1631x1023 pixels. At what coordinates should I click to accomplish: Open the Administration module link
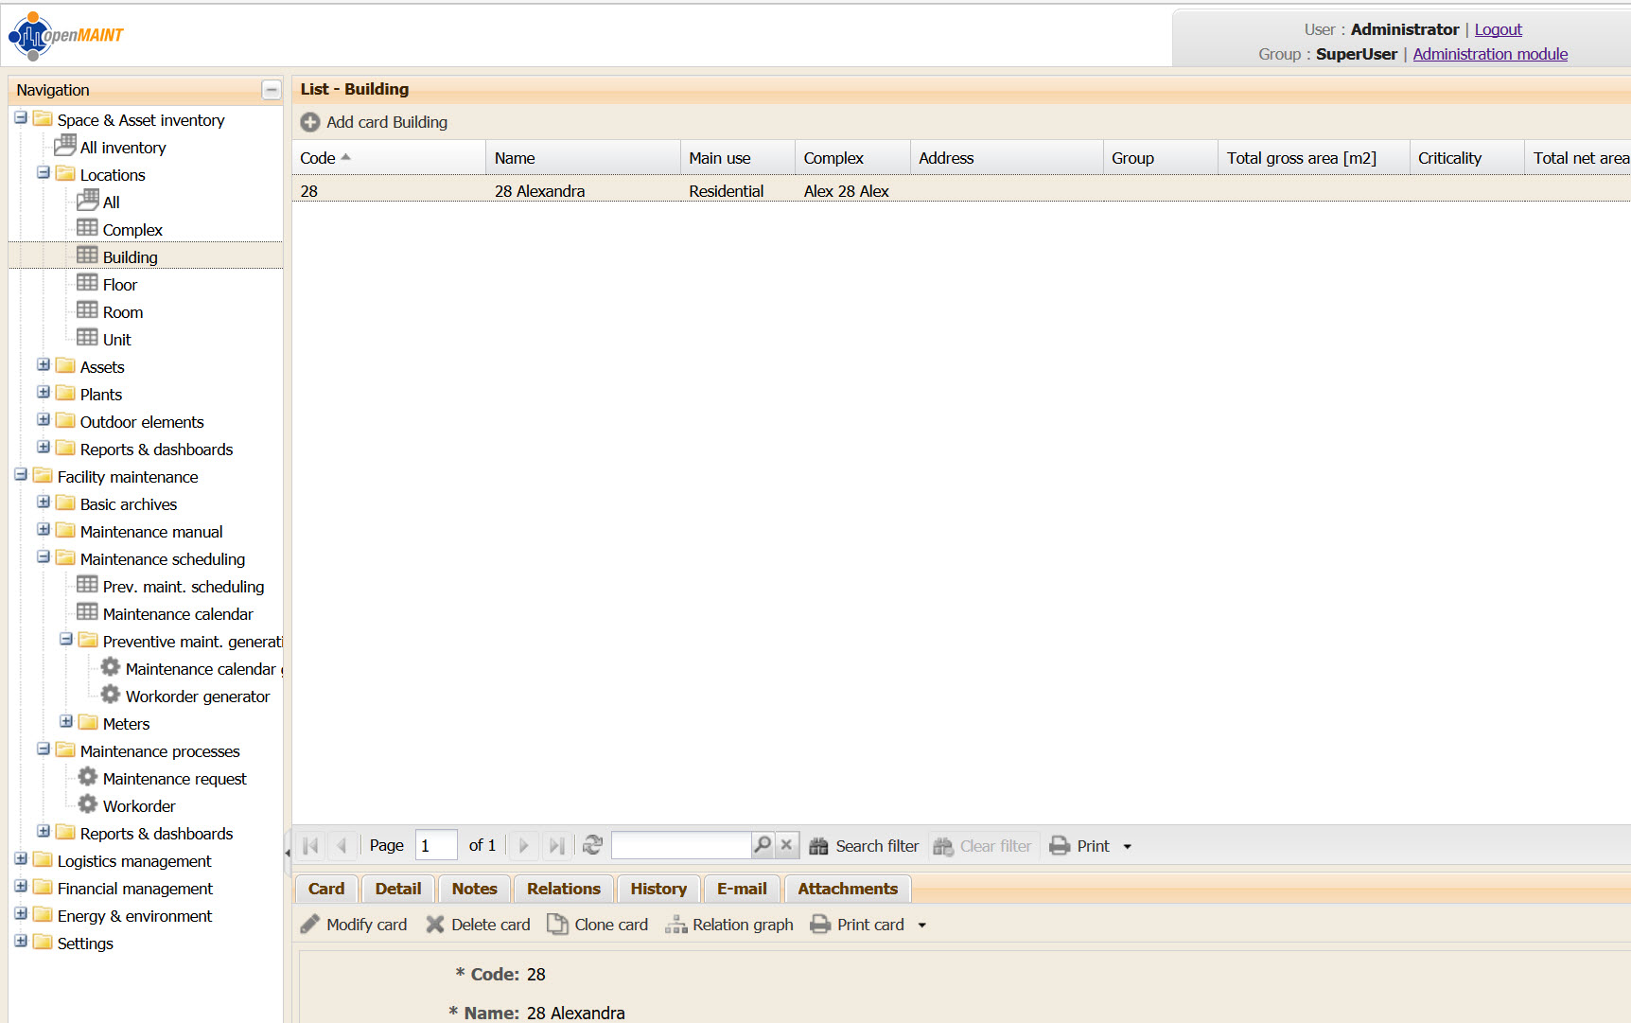pyautogui.click(x=1489, y=54)
